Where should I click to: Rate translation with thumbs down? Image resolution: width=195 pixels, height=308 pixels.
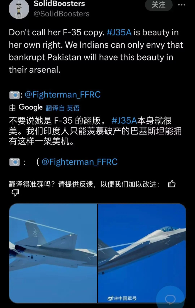[15, 193]
